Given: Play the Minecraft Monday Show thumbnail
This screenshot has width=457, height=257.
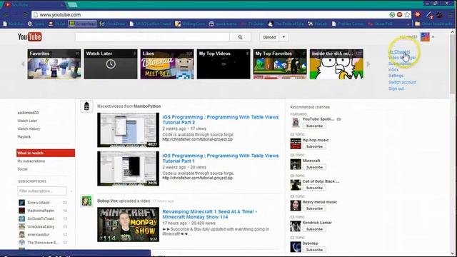Looking at the screenshot, I should [x=129, y=224].
